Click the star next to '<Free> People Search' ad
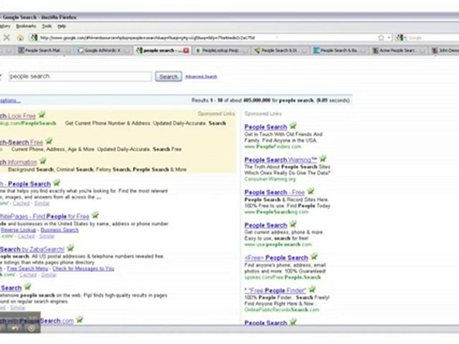 [314, 257]
